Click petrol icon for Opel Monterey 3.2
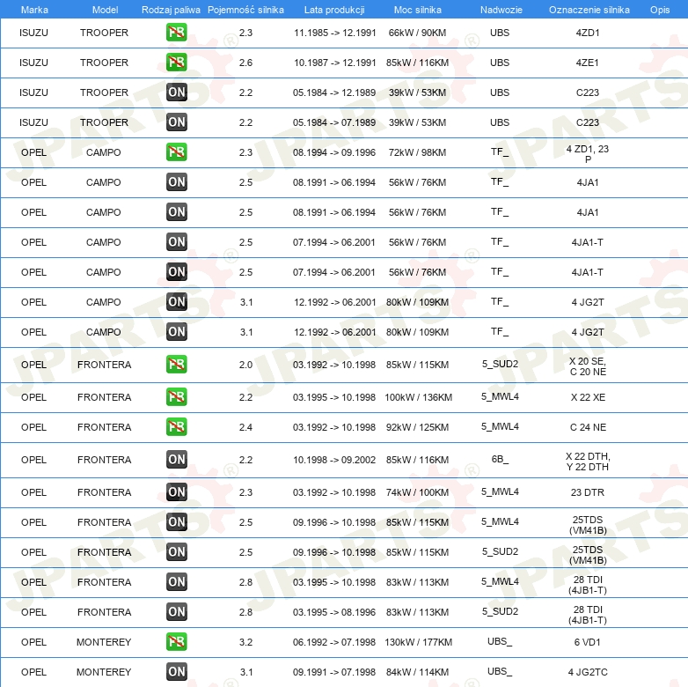The image size is (688, 687). click(176, 642)
